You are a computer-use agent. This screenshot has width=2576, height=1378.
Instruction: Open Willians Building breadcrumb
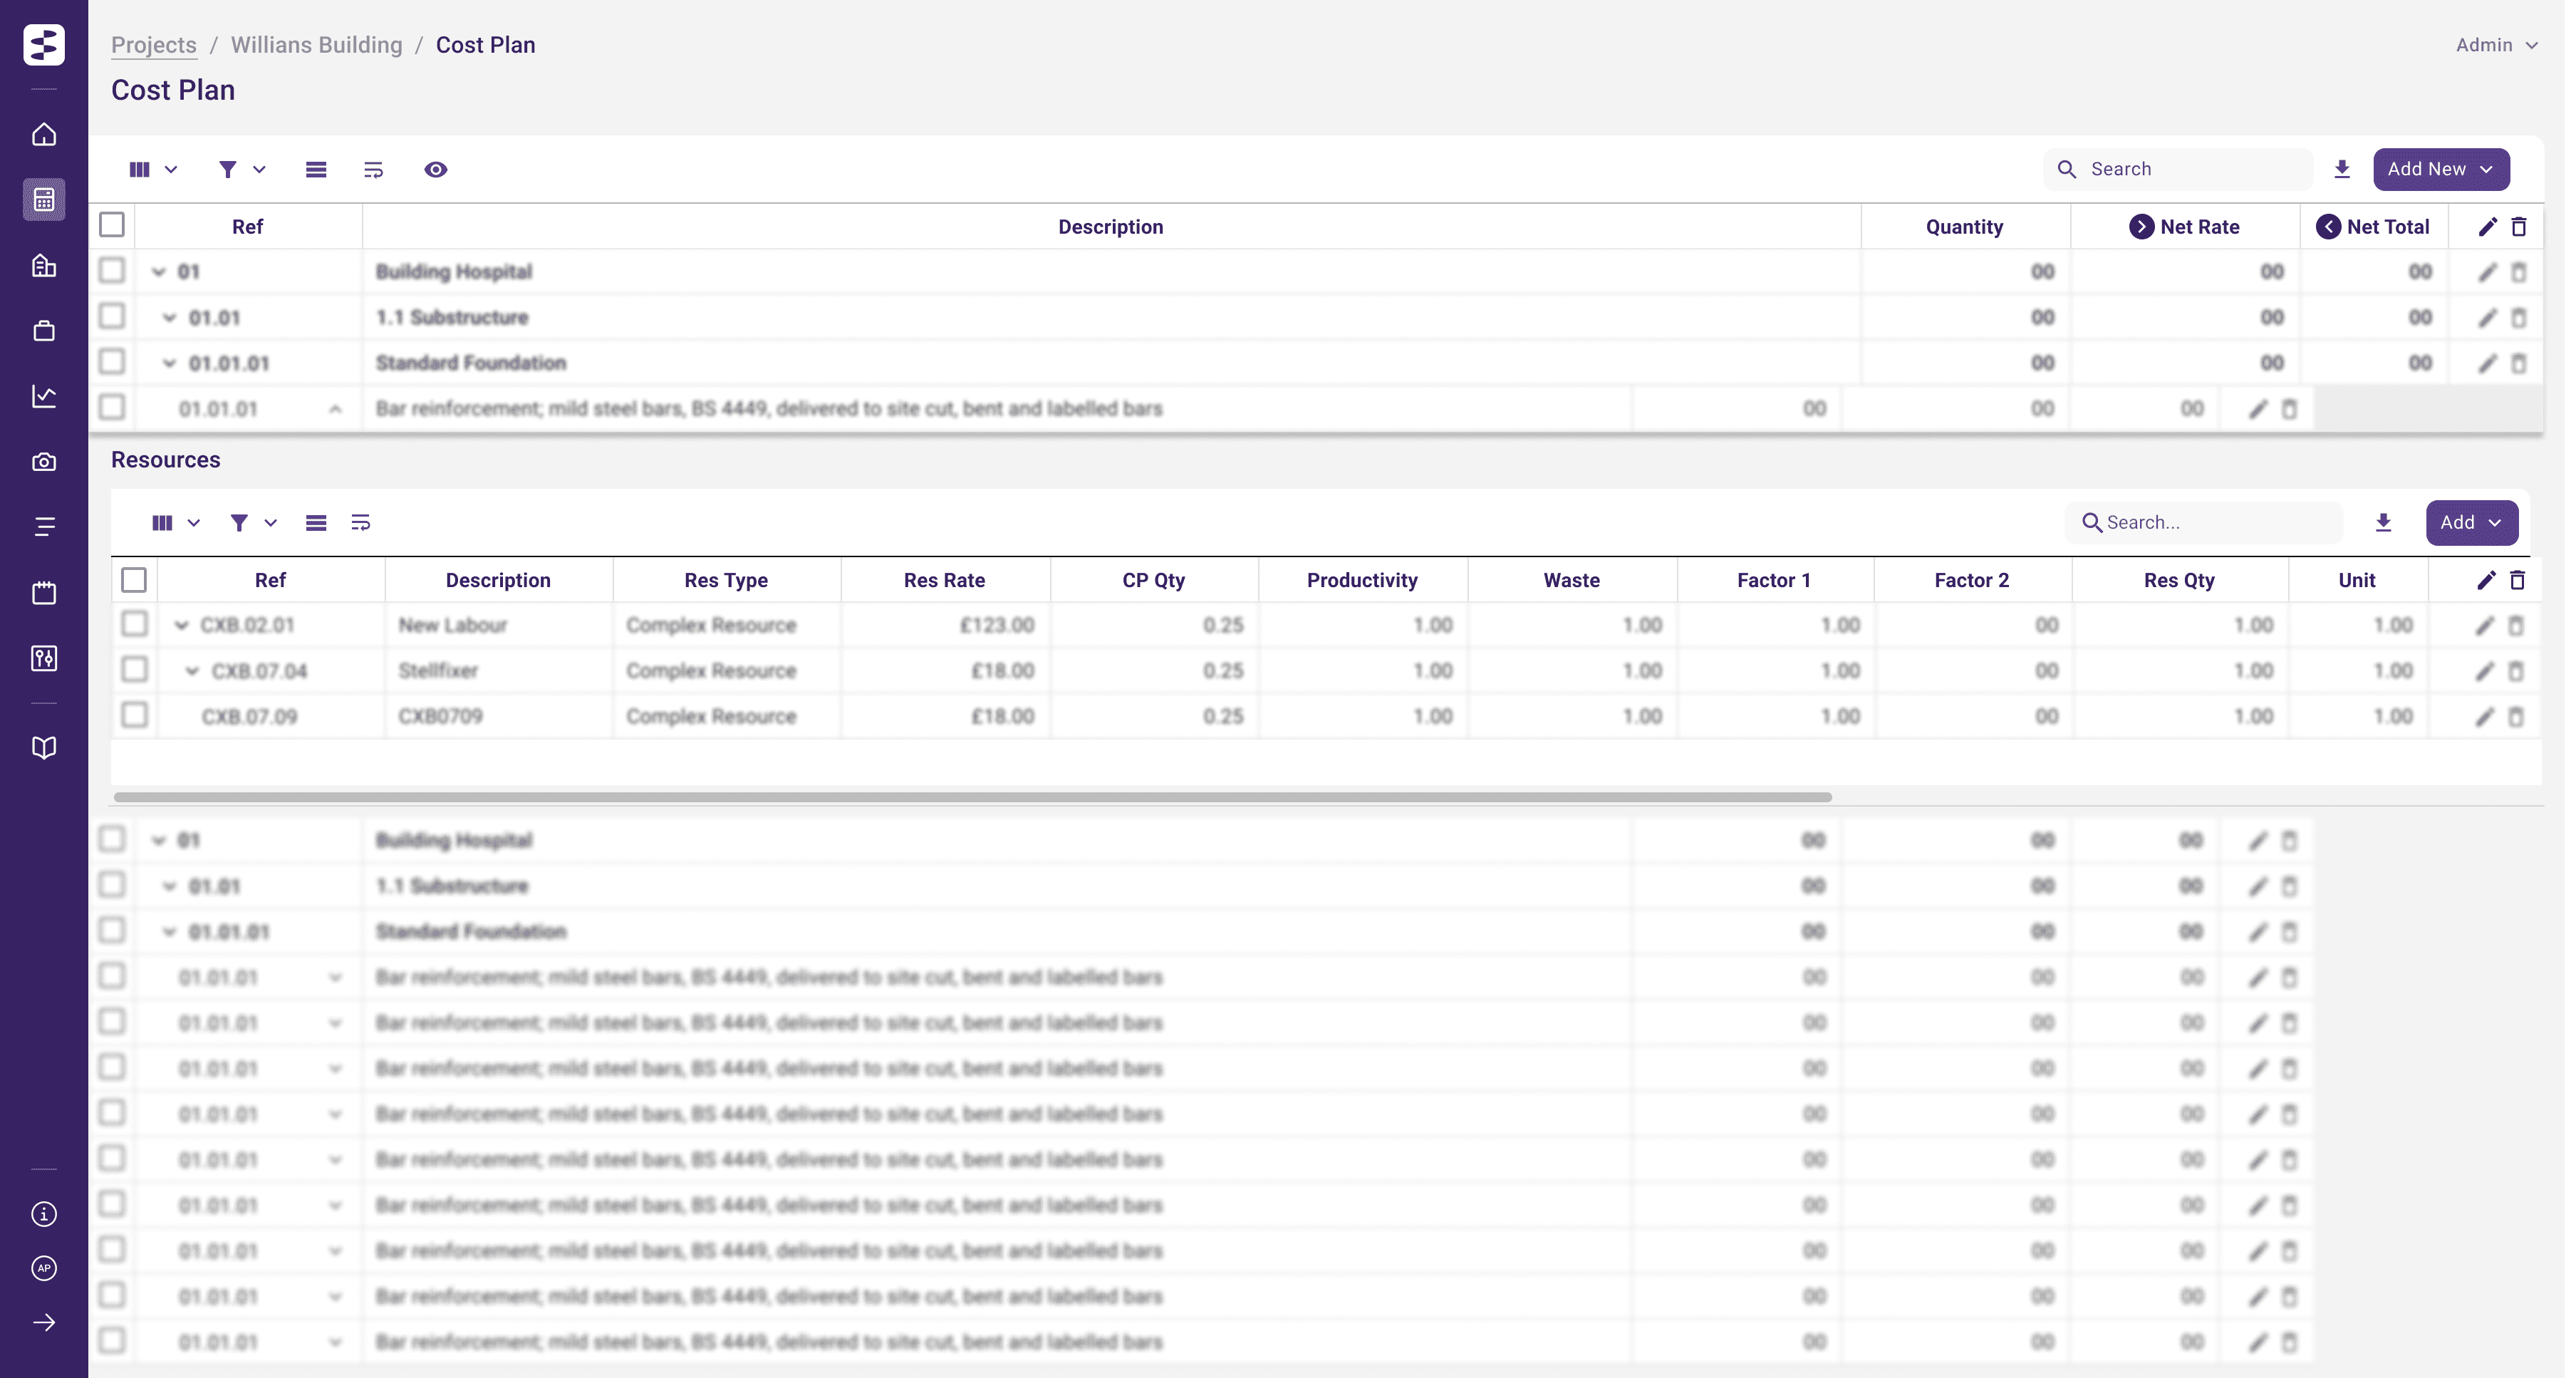pos(316,45)
